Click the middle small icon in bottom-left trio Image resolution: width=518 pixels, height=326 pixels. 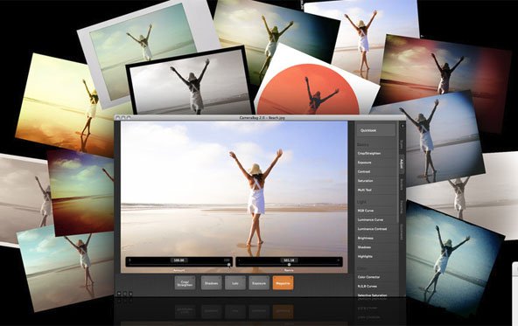pos(125,294)
